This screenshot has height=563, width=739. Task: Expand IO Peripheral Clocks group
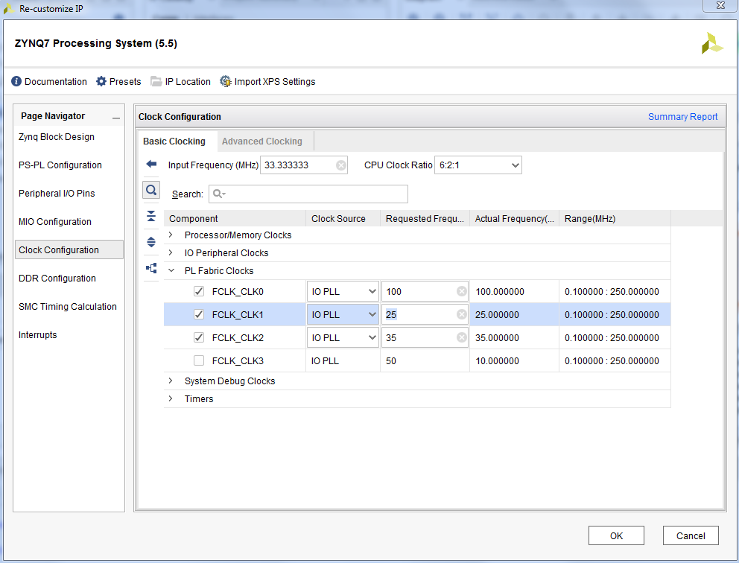[x=171, y=252]
